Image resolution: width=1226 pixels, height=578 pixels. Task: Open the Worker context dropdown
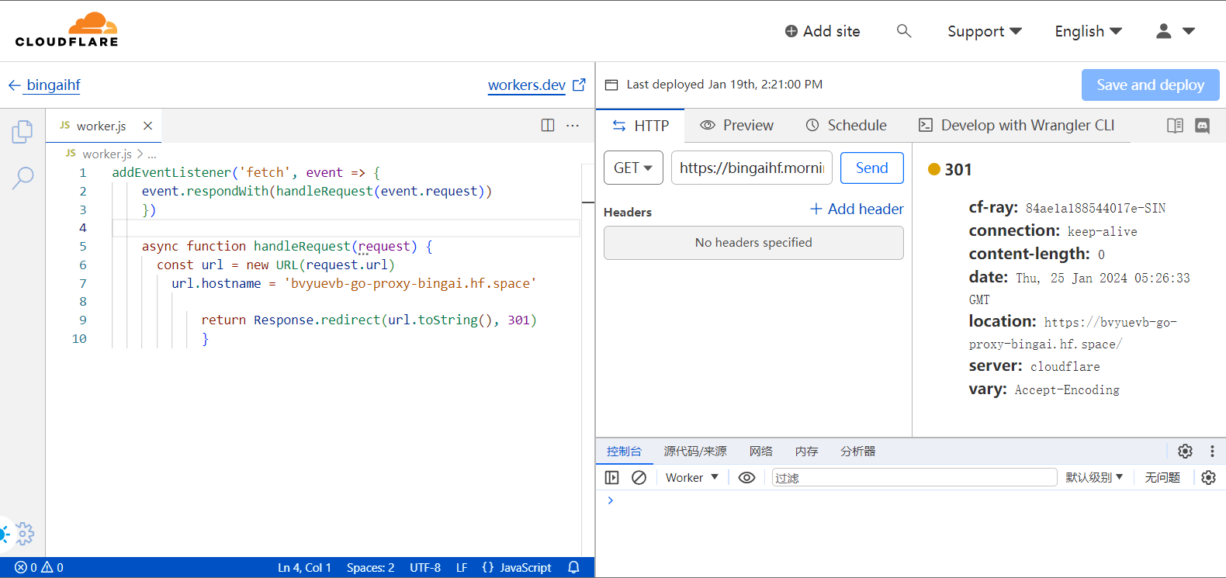click(692, 478)
